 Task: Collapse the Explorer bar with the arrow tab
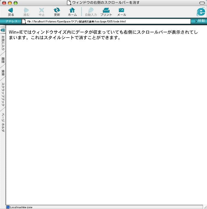(x=3, y=30)
